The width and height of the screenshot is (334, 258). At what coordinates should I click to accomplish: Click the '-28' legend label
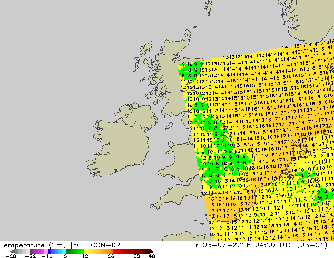tap(11, 256)
